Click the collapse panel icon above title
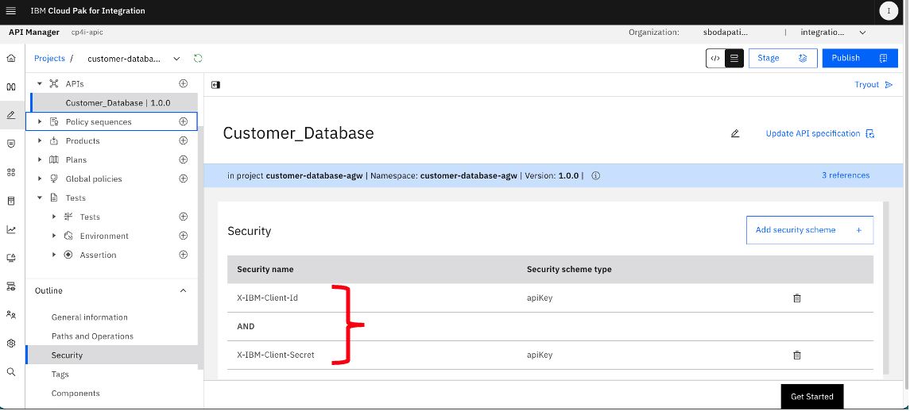 coord(216,85)
